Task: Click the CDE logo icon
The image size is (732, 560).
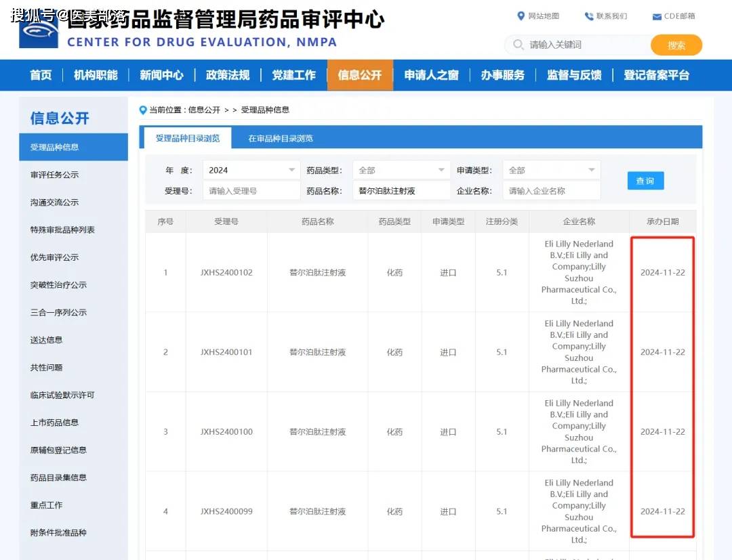Action: click(x=39, y=32)
